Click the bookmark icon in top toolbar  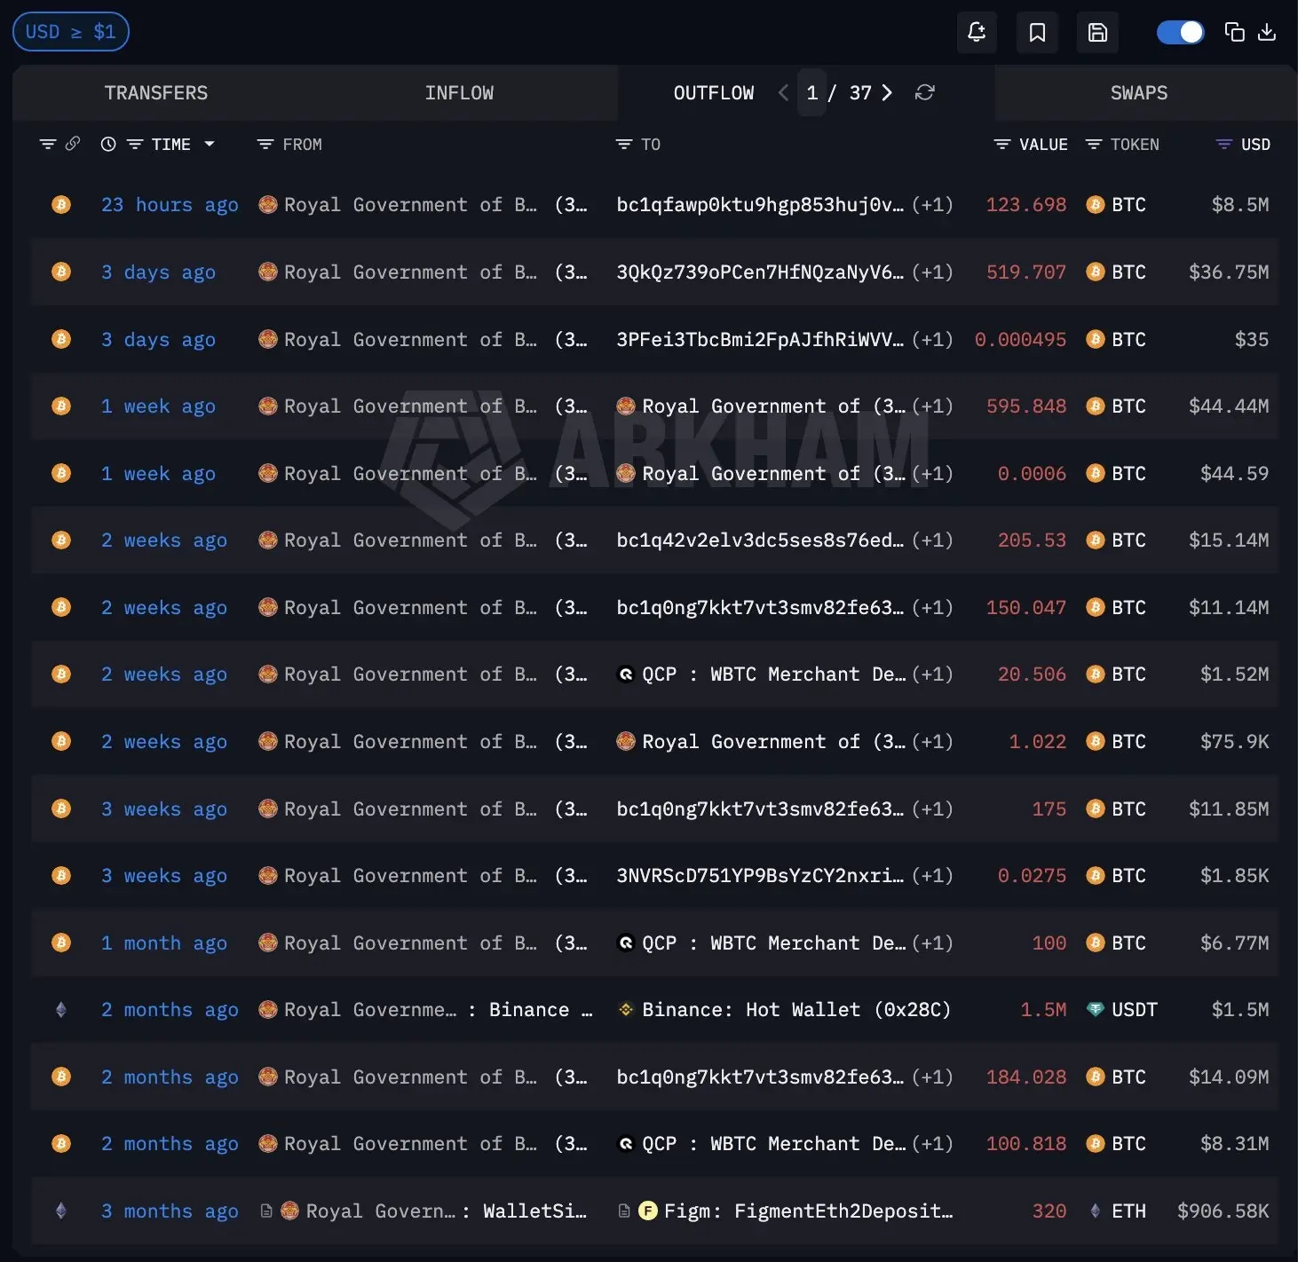tap(1037, 33)
